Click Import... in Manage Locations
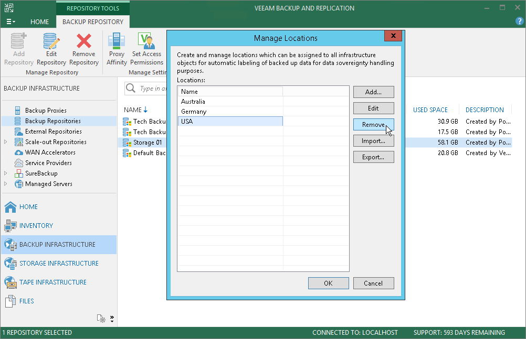The height and width of the screenshot is (339, 526). [373, 141]
